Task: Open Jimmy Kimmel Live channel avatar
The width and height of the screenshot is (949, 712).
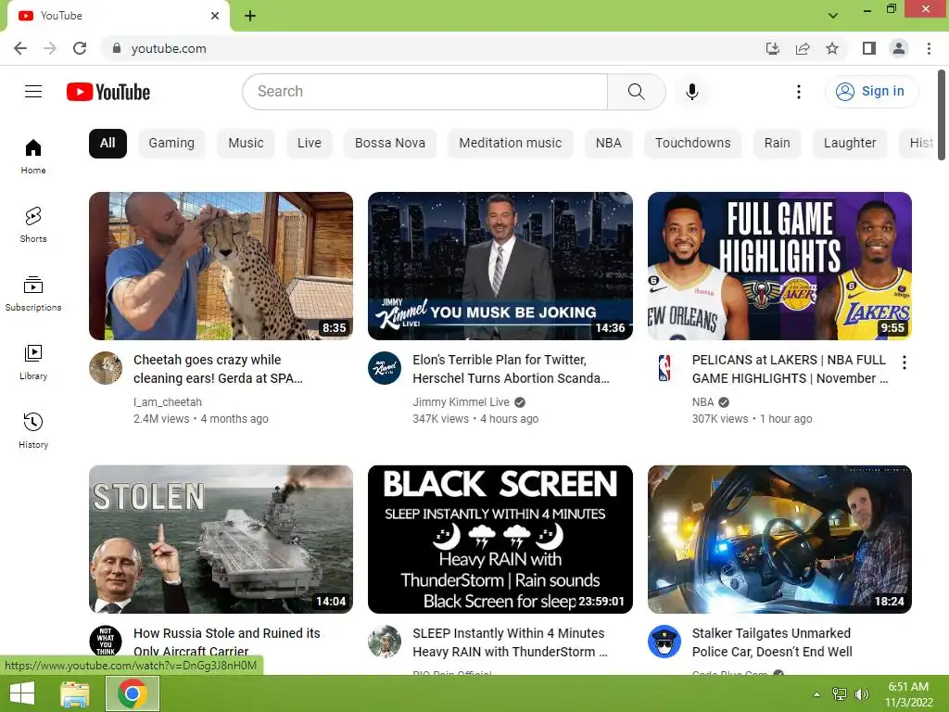Action: coord(385,368)
